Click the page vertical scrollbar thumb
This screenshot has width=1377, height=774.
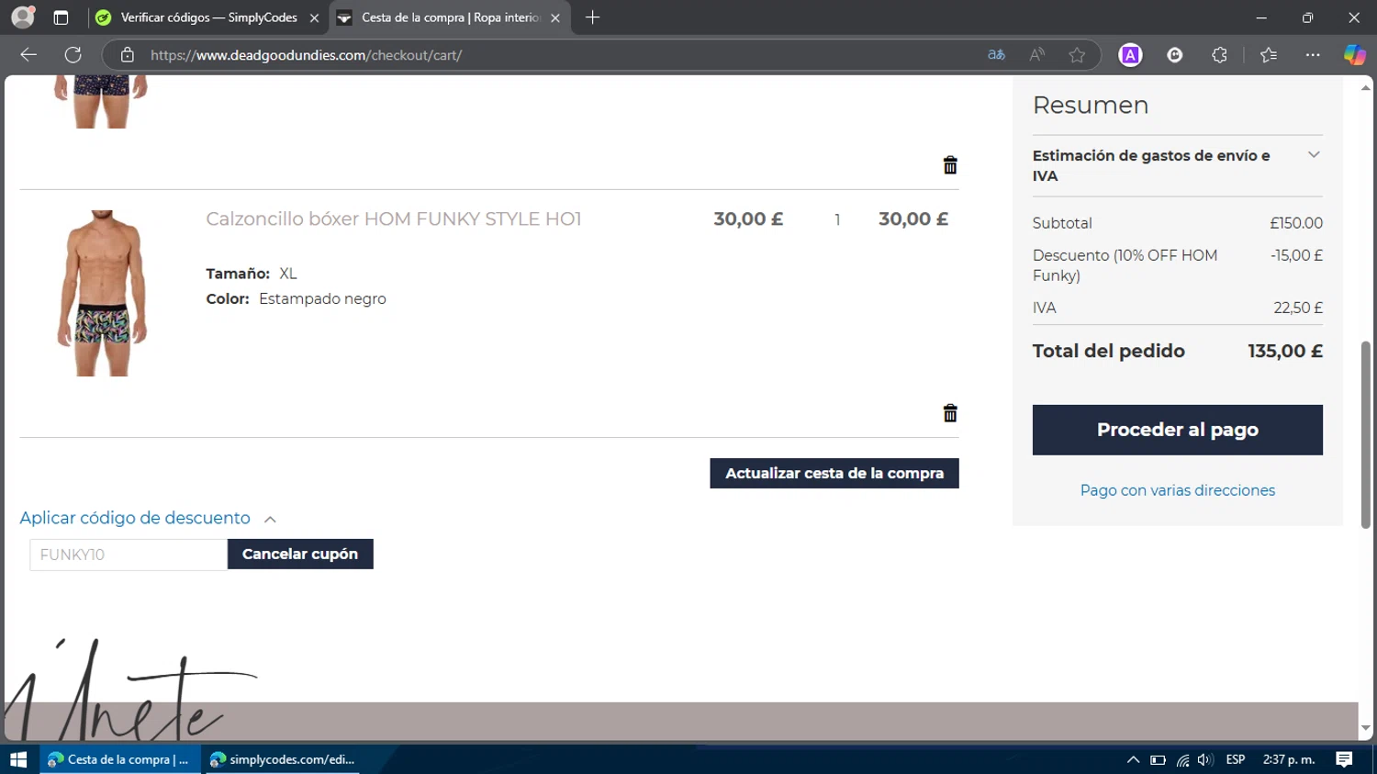point(1366,434)
